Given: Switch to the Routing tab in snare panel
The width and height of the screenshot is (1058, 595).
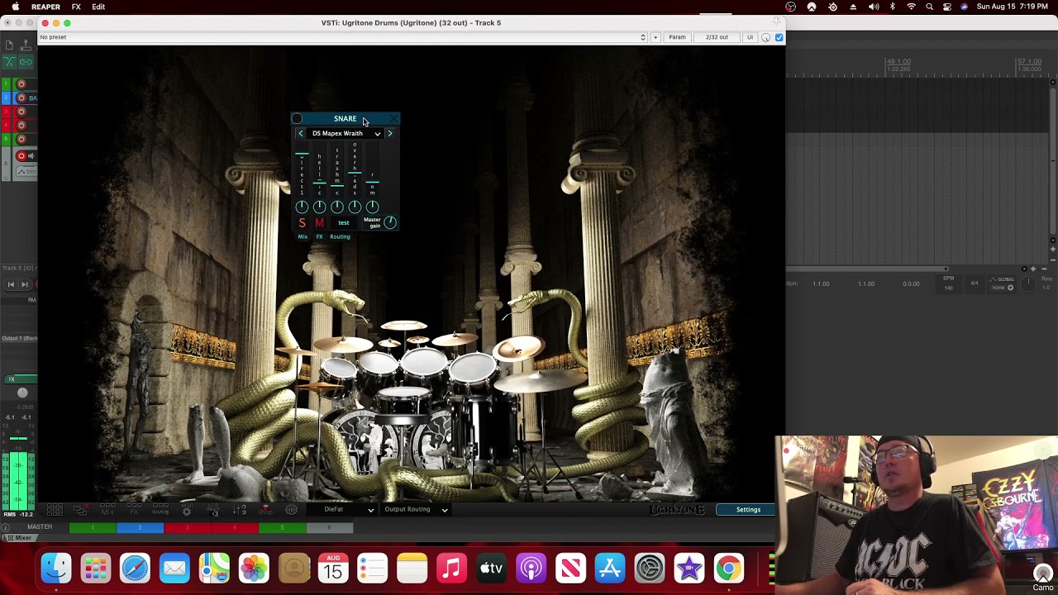Looking at the screenshot, I should pyautogui.click(x=340, y=237).
